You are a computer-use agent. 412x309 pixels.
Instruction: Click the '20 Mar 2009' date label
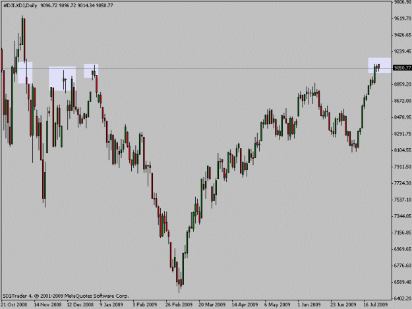click(x=212, y=305)
